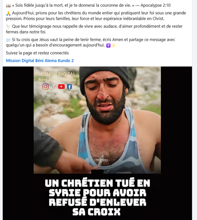
Task: Click the blue Facebook icon on video
Action: [69, 87]
